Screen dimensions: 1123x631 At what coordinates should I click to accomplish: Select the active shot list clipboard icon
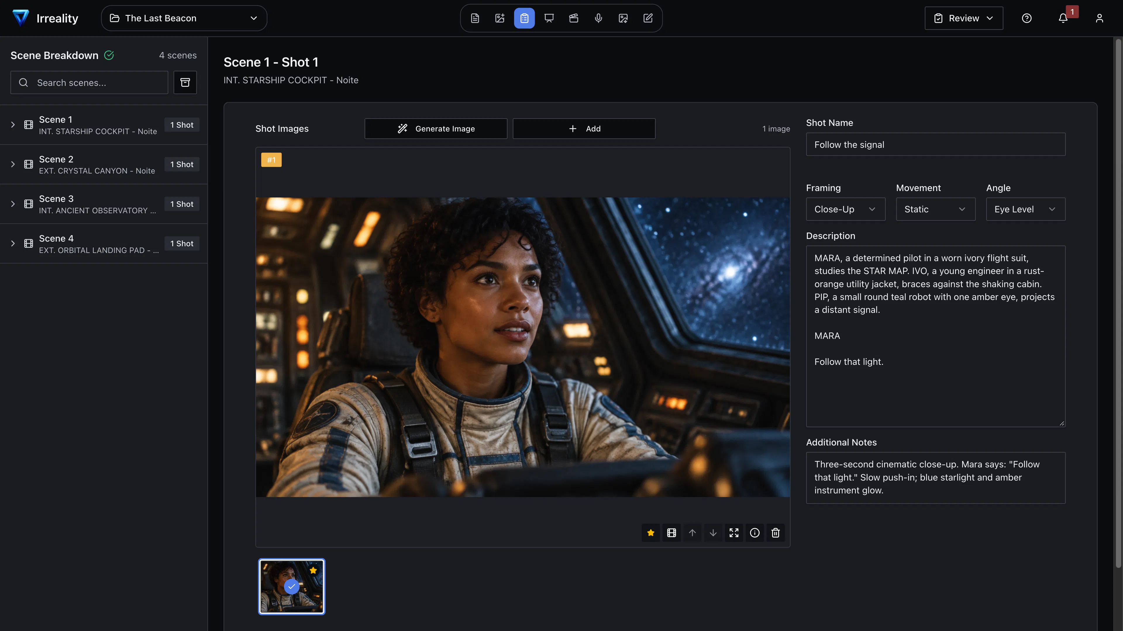click(524, 18)
